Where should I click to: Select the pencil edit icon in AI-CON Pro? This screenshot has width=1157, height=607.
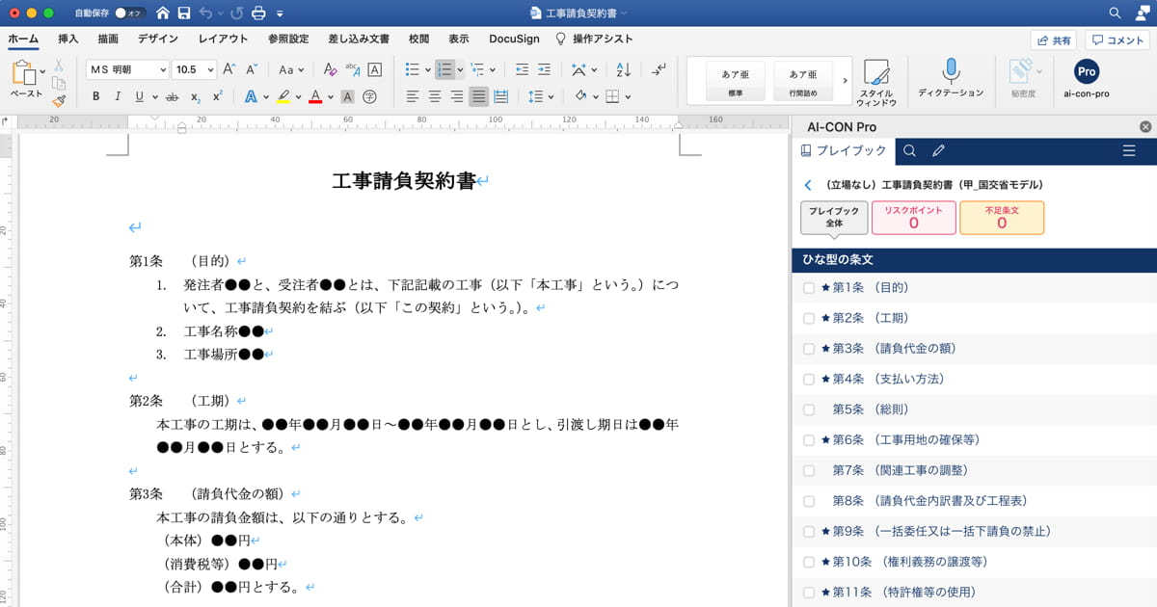(938, 150)
